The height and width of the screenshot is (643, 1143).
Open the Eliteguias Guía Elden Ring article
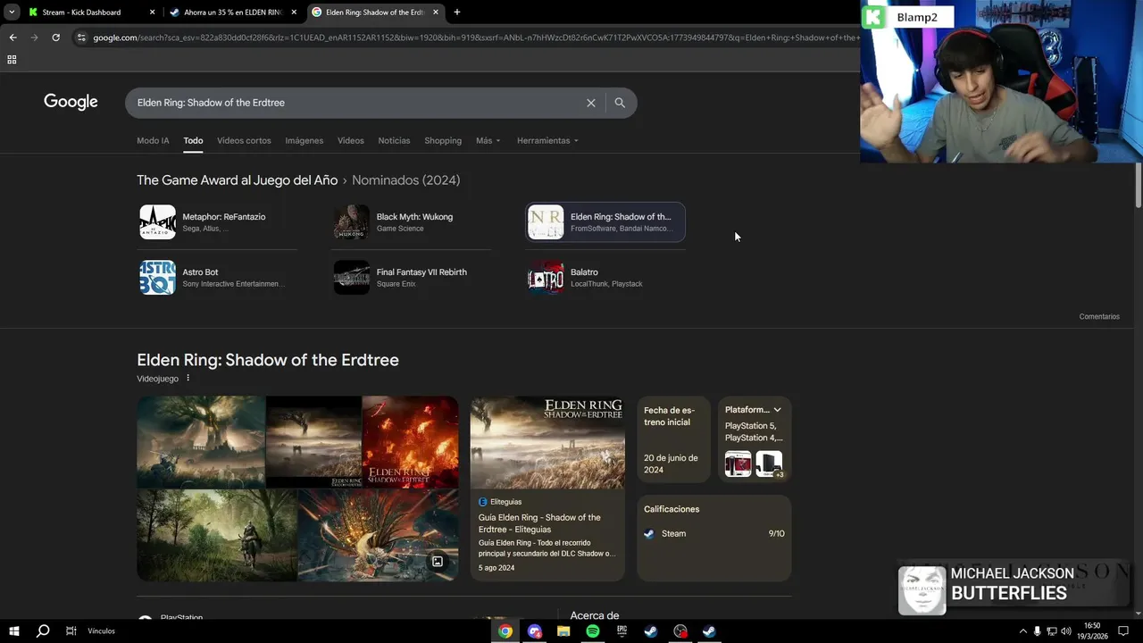coord(547,489)
